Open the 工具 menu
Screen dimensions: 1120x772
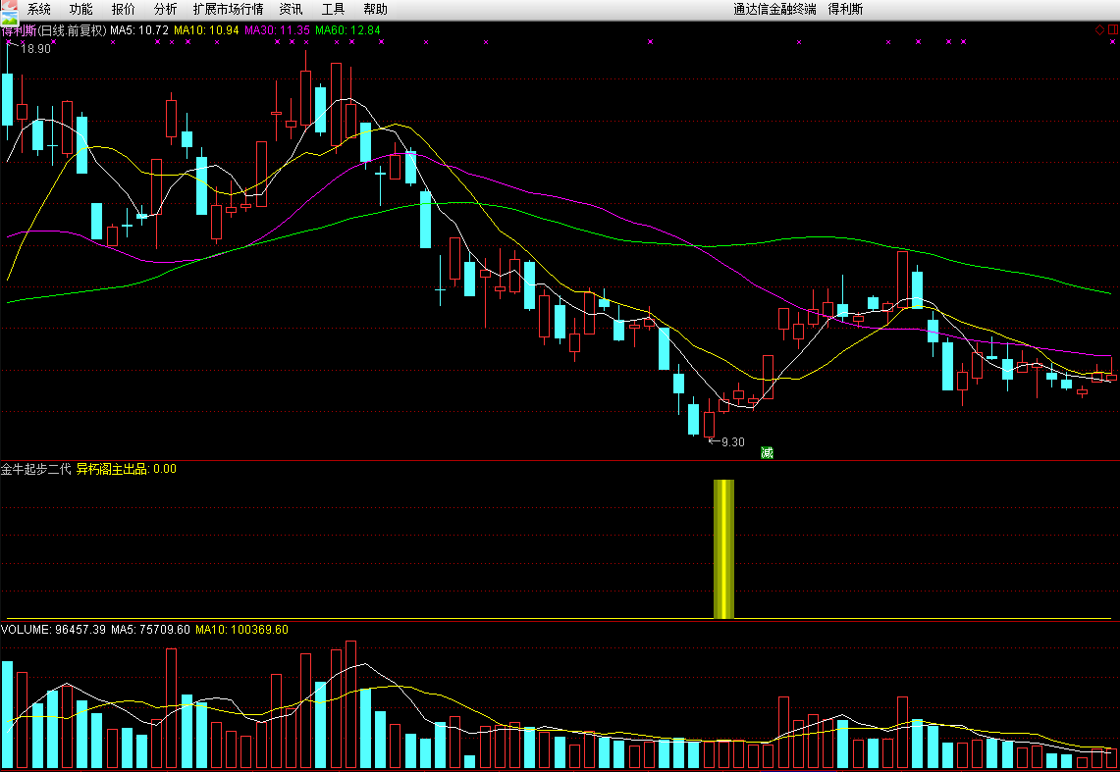pyautogui.click(x=333, y=9)
